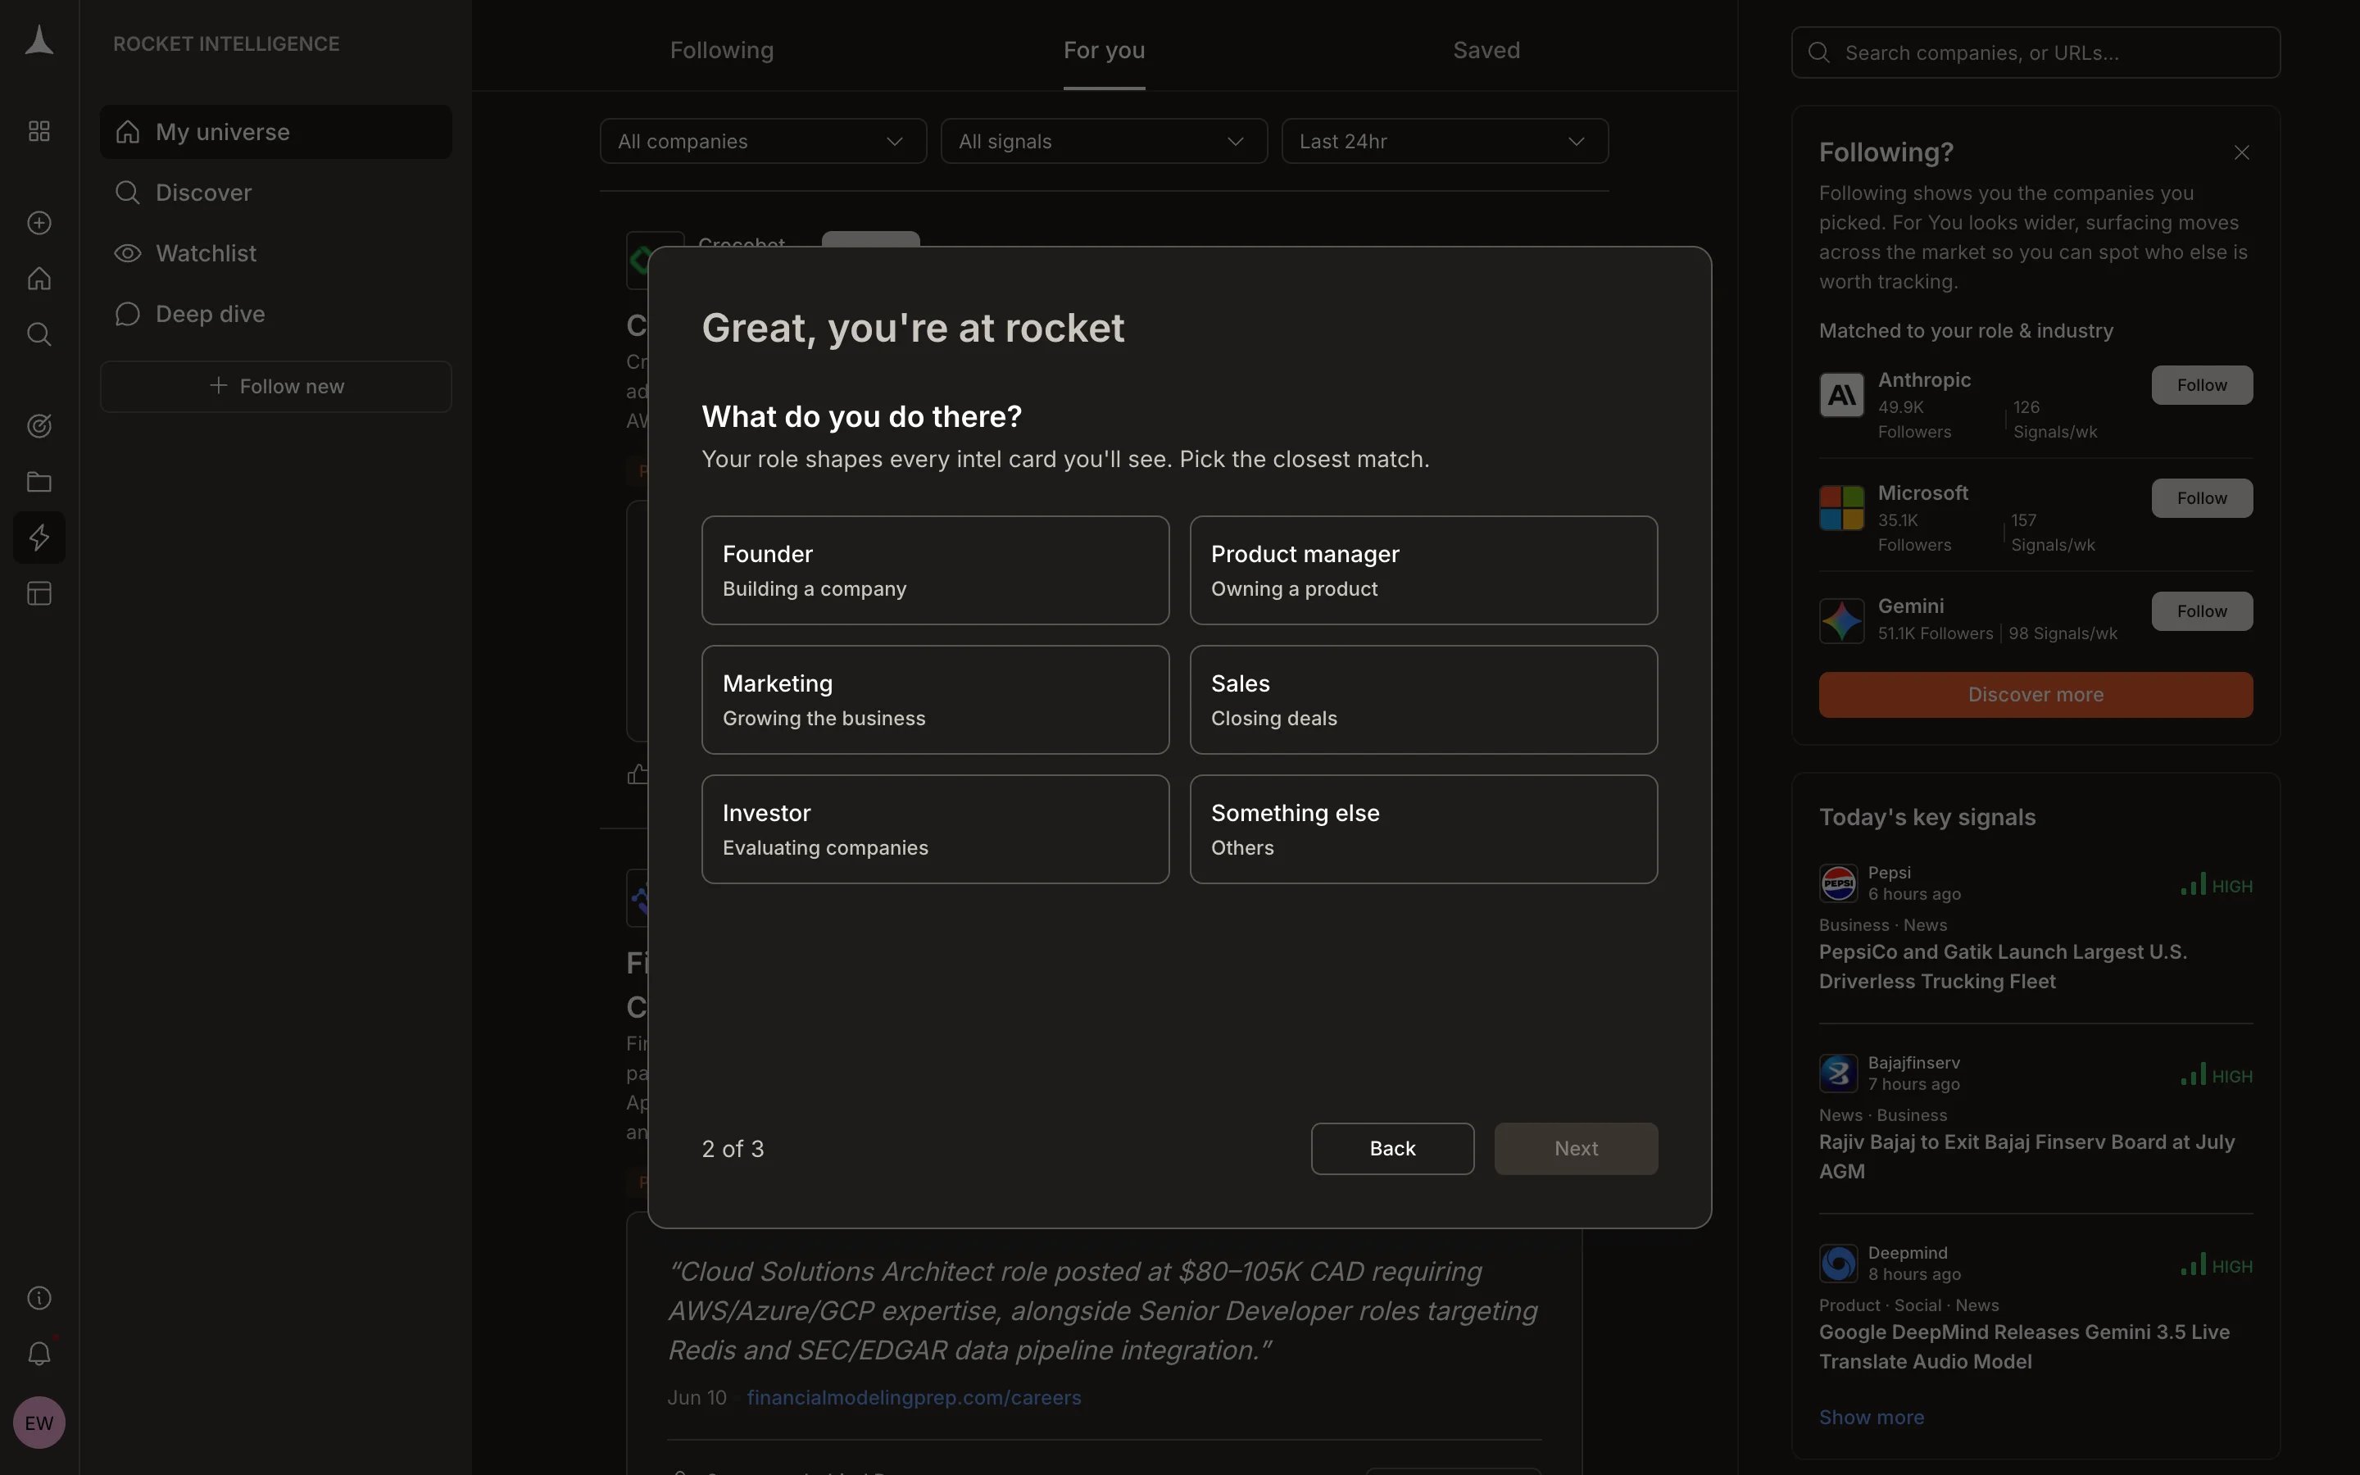Select the Marketing role option
Screen dimensions: 2360x1475
pos(935,700)
